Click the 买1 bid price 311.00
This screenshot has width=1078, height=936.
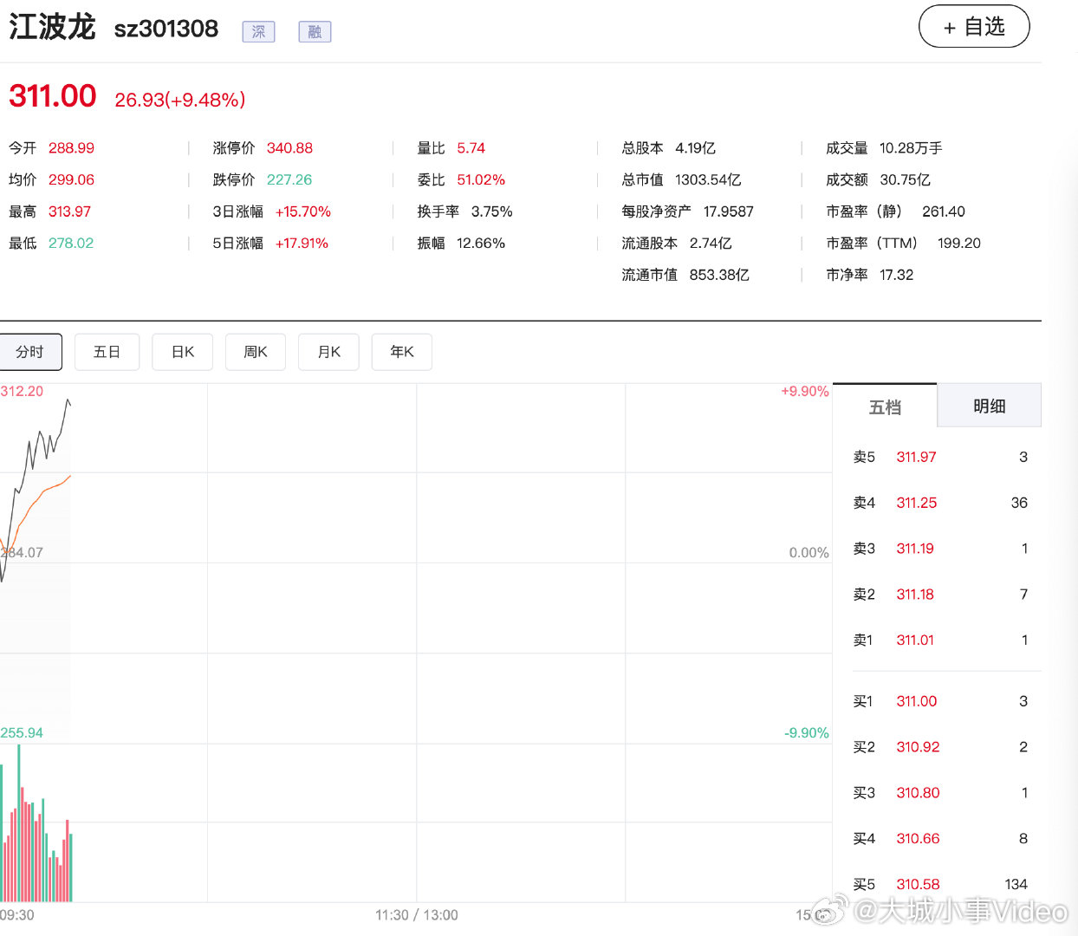pyautogui.click(x=916, y=701)
